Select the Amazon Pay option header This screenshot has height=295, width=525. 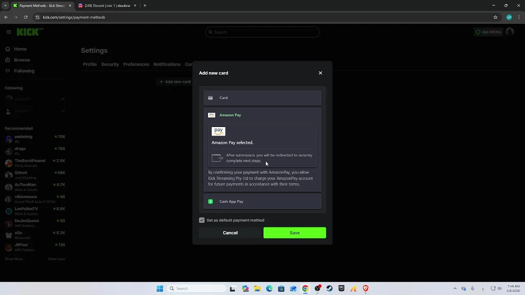(262, 115)
